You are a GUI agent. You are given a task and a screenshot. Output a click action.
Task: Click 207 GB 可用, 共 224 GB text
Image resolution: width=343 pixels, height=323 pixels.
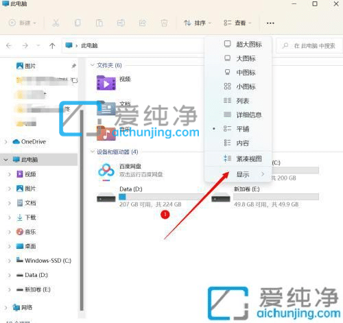tap(150, 204)
